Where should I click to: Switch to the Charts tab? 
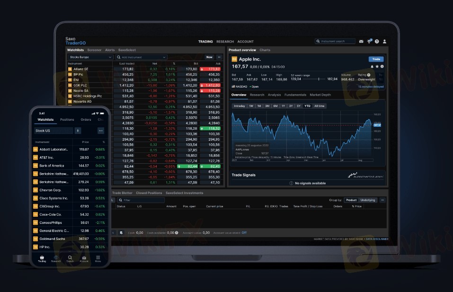point(265,50)
